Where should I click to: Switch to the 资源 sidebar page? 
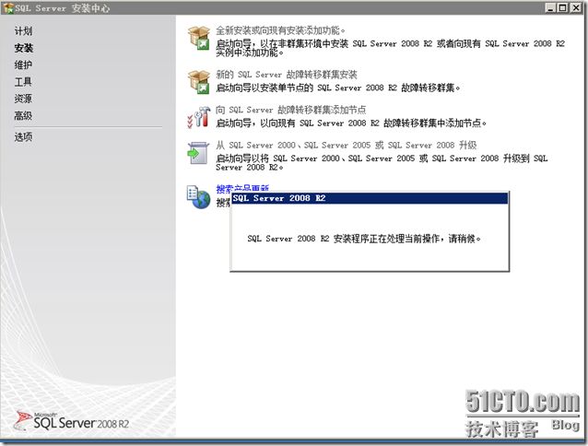click(23, 99)
